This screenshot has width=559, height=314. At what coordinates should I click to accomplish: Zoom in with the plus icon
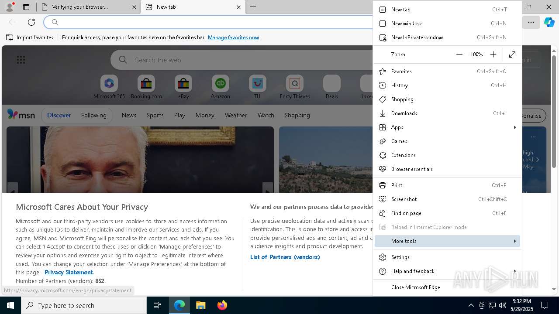tap(493, 55)
